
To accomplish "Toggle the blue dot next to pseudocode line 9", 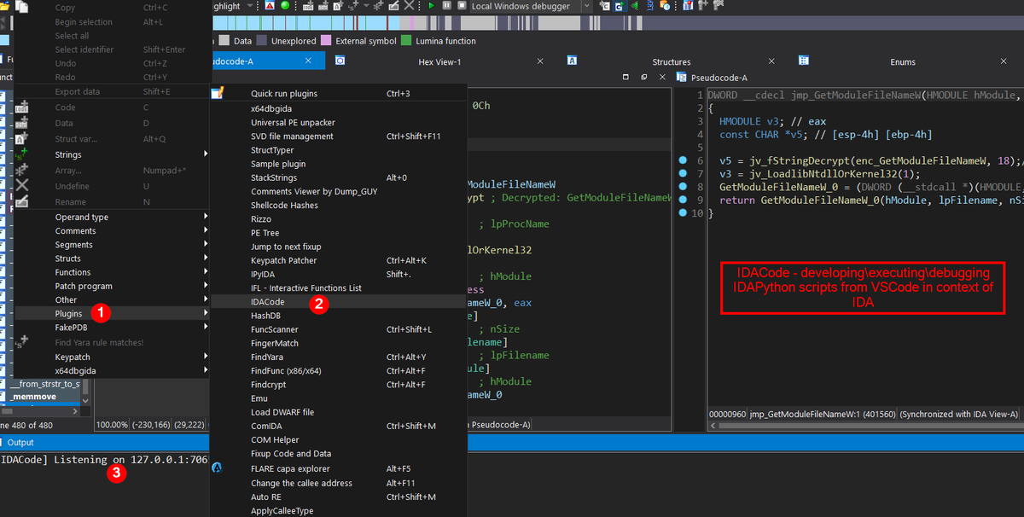I will (684, 199).
